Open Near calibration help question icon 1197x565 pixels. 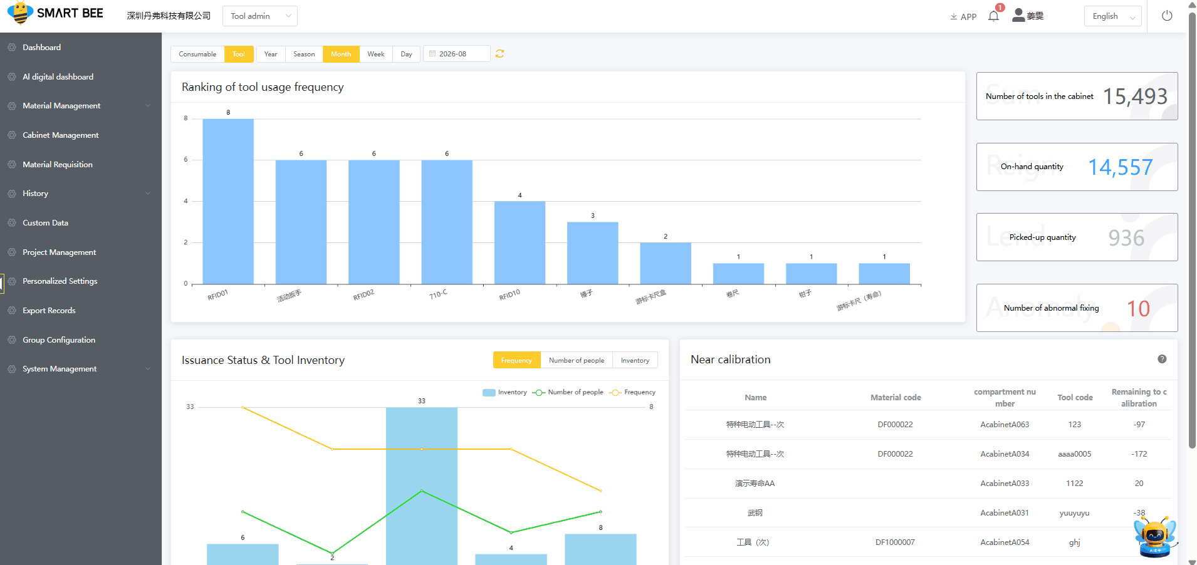click(1162, 359)
